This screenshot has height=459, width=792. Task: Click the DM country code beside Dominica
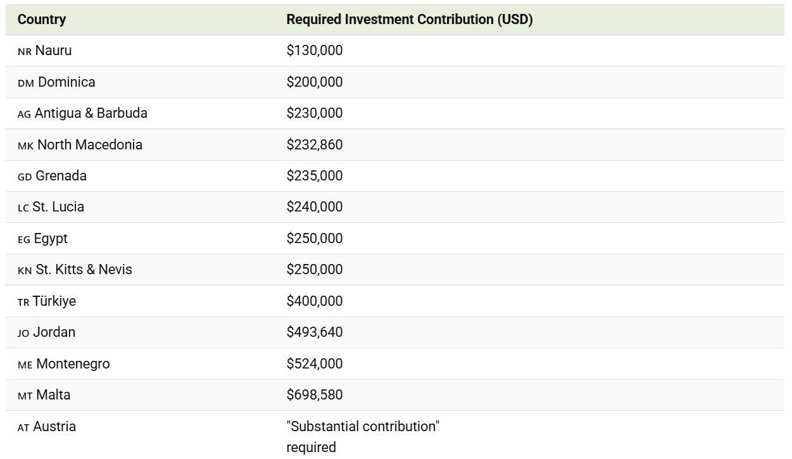(x=26, y=84)
